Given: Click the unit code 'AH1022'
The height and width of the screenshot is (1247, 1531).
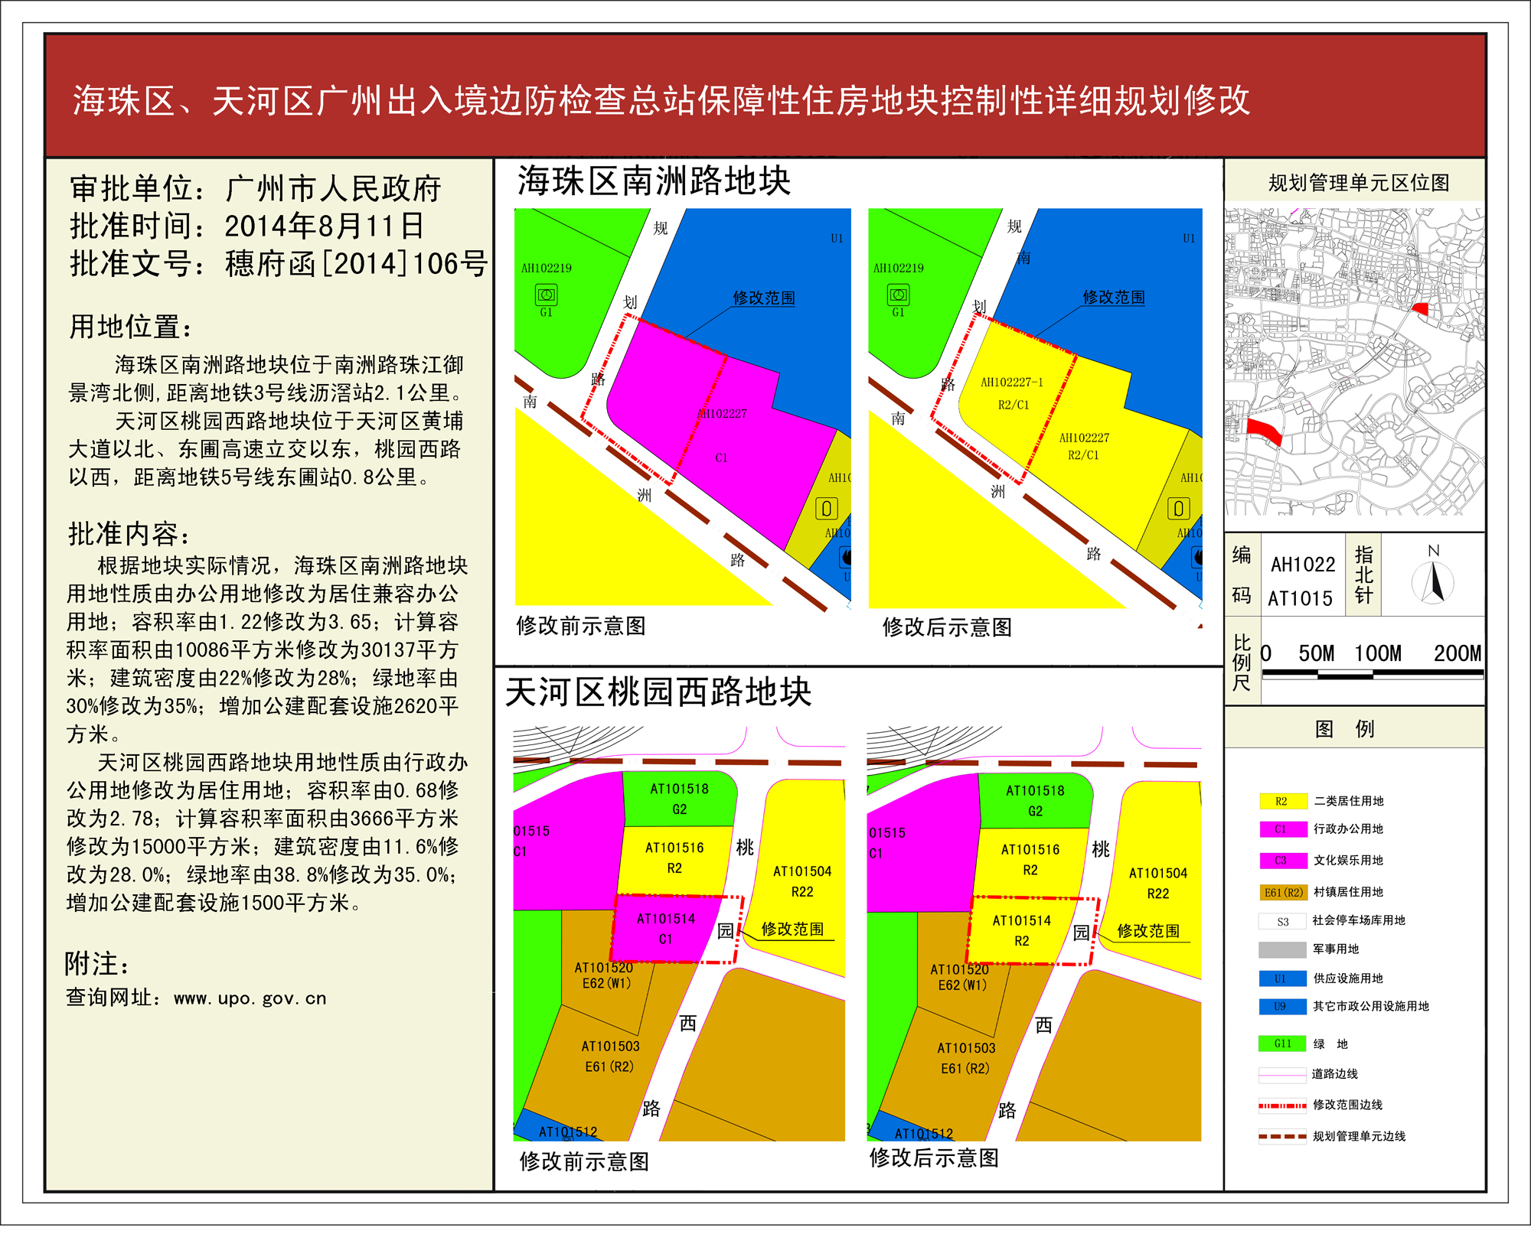Looking at the screenshot, I should [x=1303, y=565].
